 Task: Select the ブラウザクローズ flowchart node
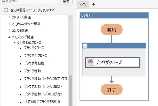(113, 62)
